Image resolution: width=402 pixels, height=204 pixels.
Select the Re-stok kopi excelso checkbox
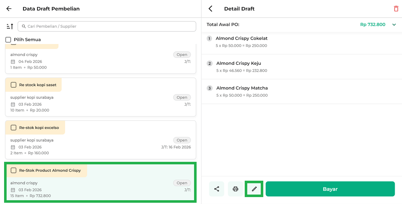click(14, 127)
